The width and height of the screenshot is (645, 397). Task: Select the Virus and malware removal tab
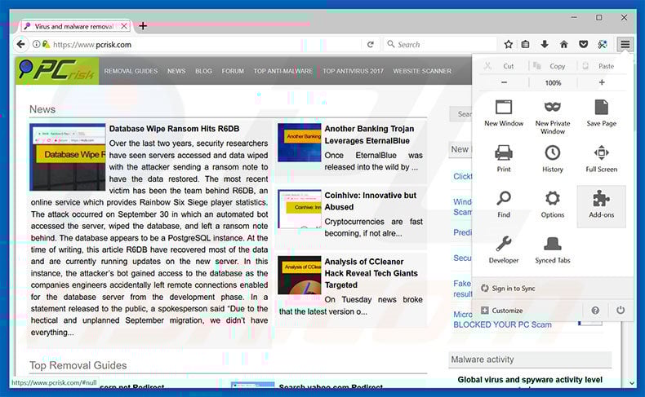75,26
